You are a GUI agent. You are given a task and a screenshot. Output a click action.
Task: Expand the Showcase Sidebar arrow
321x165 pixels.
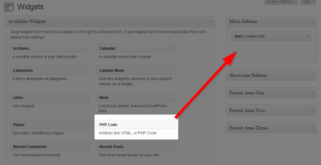pyautogui.click(x=312, y=75)
